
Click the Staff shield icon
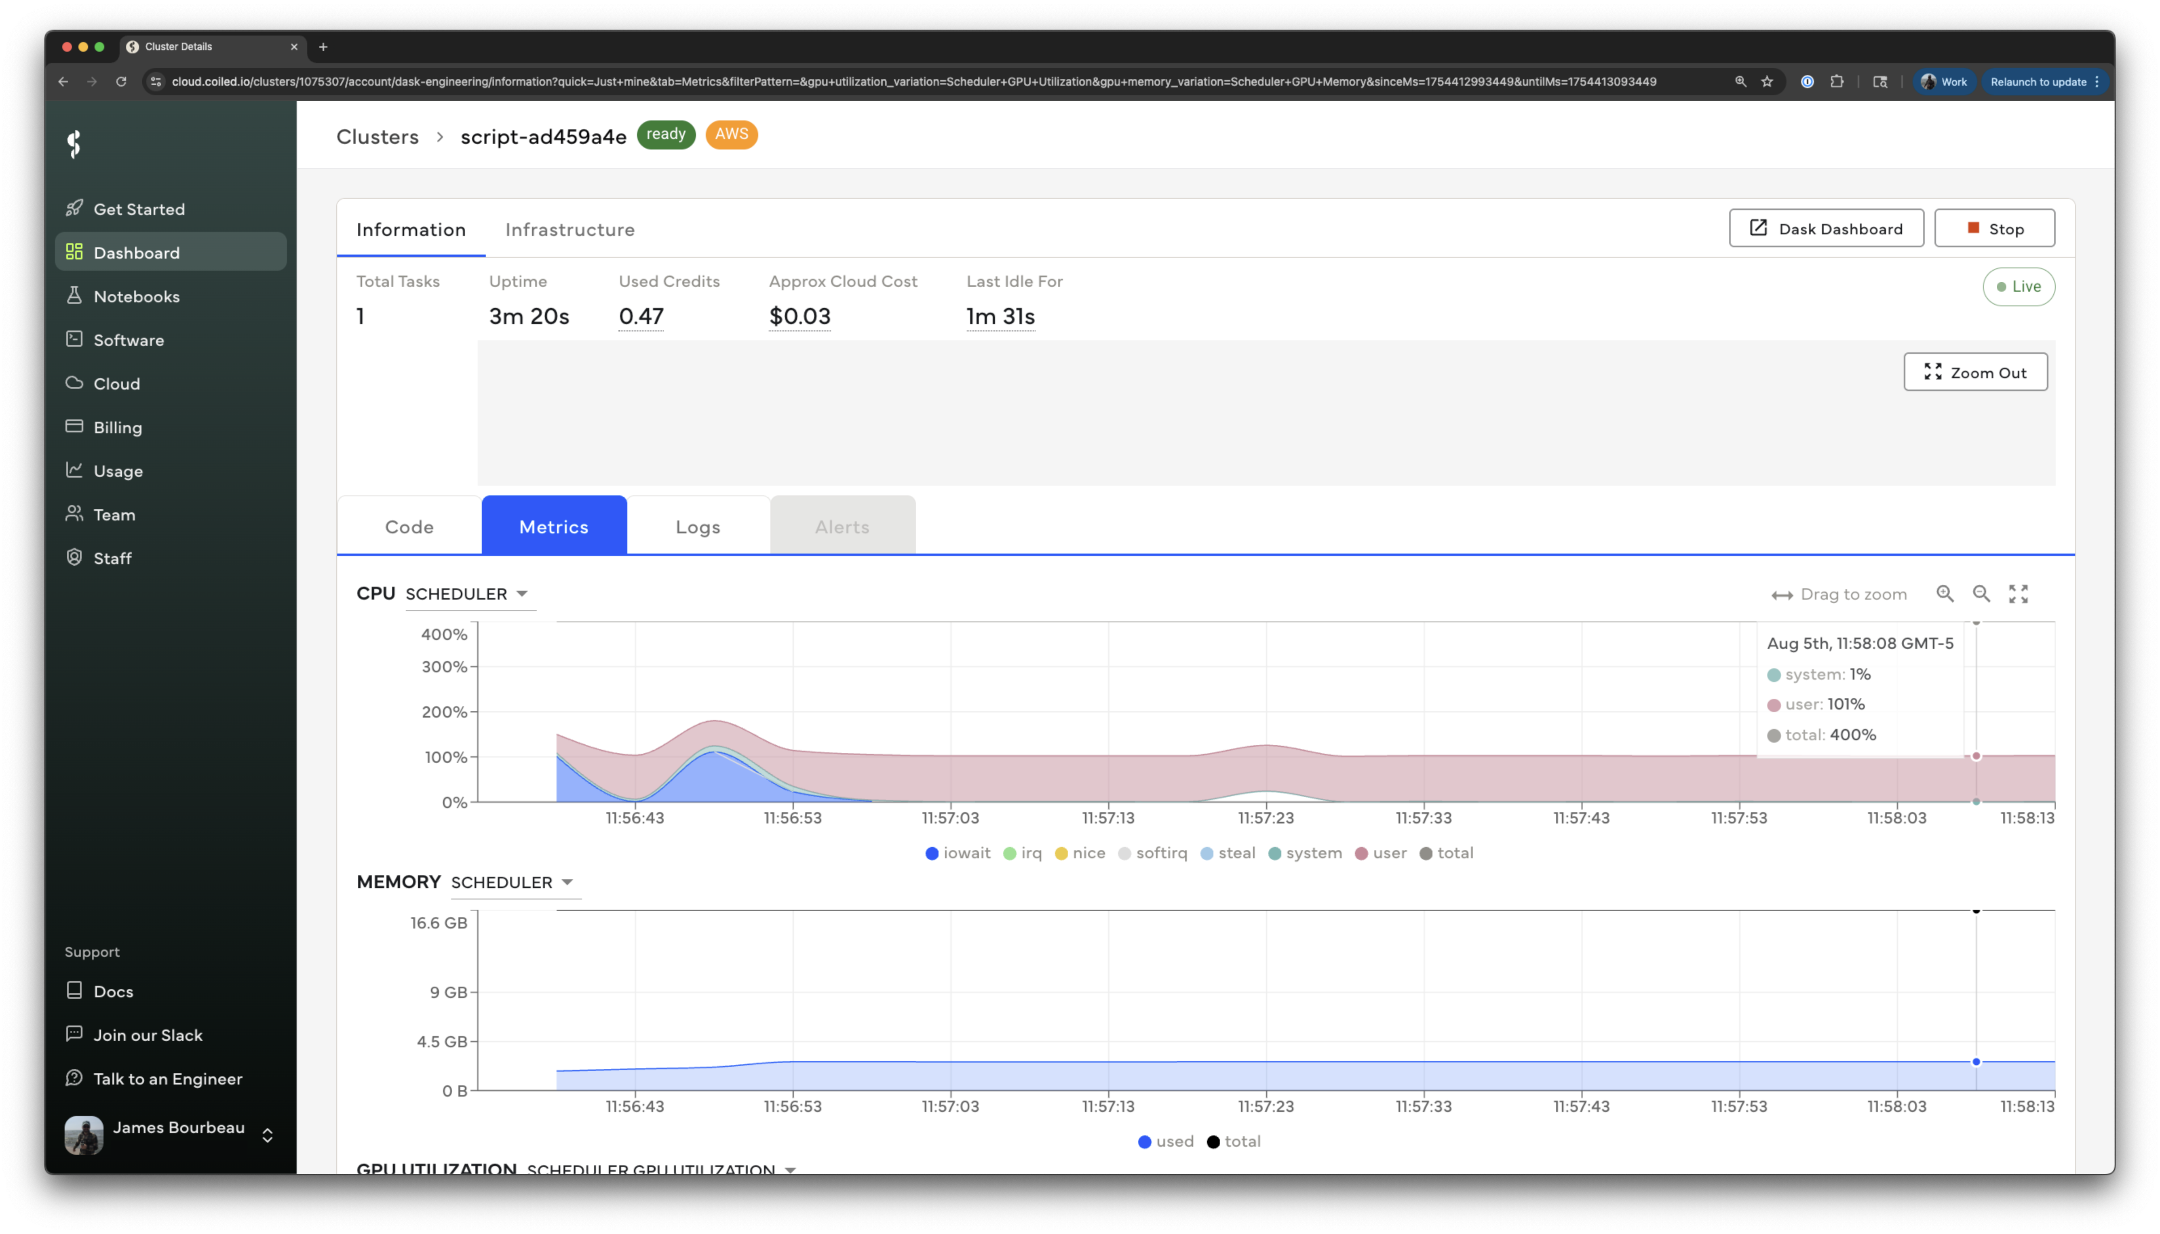[75, 557]
